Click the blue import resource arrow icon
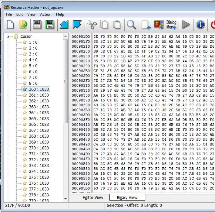The image size is (215, 212). (x=64, y=25)
